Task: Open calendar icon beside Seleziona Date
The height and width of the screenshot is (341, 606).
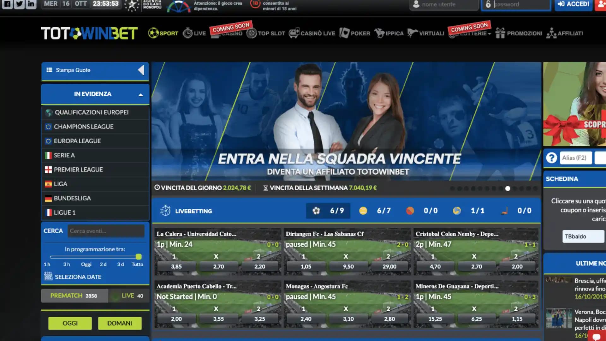Action: (x=48, y=277)
